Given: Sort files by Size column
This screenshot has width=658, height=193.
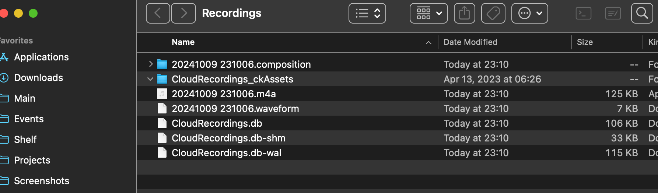Looking at the screenshot, I should pos(585,42).
